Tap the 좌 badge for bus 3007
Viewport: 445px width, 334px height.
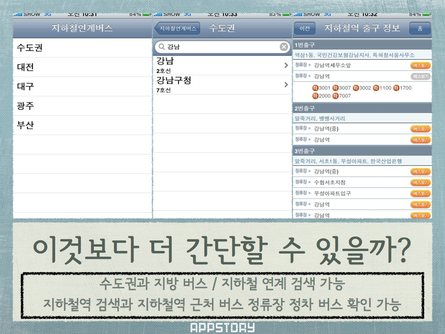point(335,88)
